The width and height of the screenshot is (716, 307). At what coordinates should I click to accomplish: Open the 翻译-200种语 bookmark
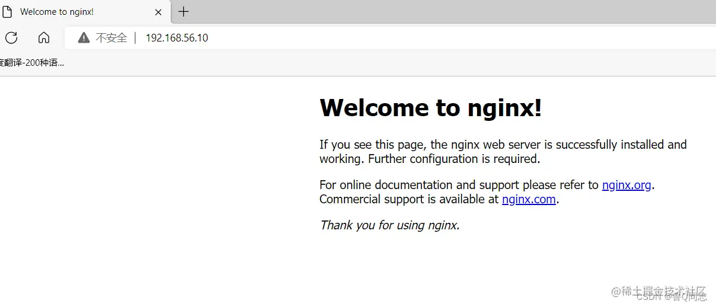point(31,62)
